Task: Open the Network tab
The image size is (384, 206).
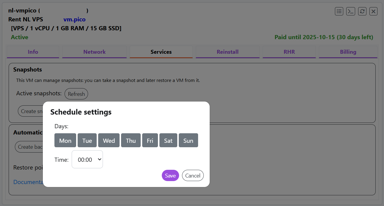Action: click(x=94, y=52)
